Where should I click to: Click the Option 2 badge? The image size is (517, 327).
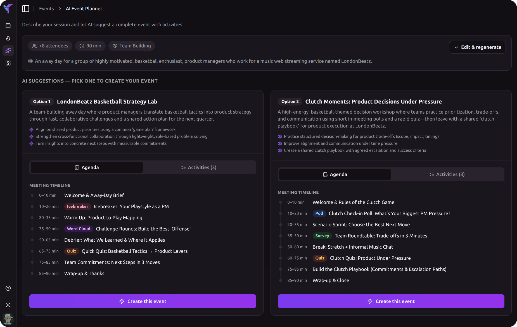(x=290, y=102)
